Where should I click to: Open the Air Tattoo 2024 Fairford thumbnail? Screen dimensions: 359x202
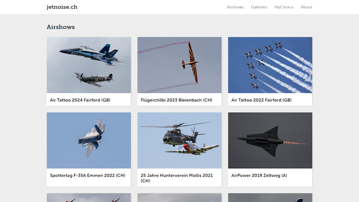tap(89, 65)
